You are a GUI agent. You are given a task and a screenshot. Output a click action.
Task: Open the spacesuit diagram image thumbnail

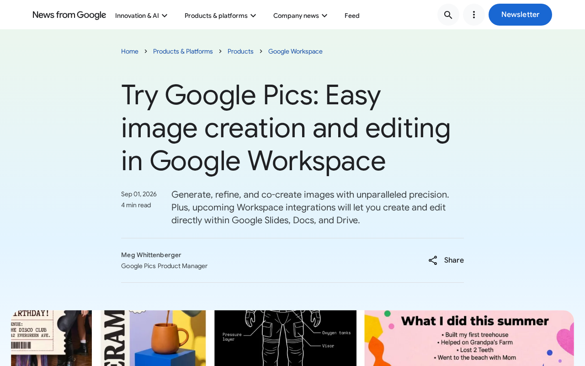pyautogui.click(x=285, y=338)
